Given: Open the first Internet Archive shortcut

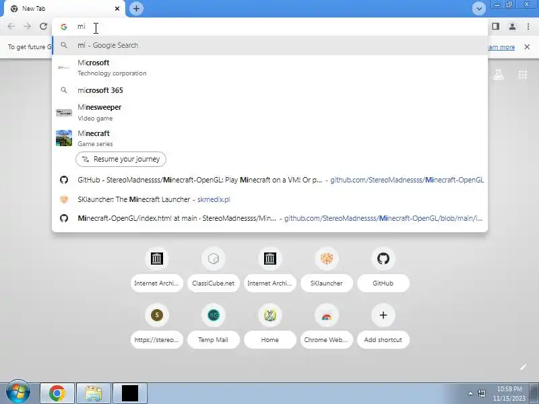Looking at the screenshot, I should pyautogui.click(x=157, y=270).
